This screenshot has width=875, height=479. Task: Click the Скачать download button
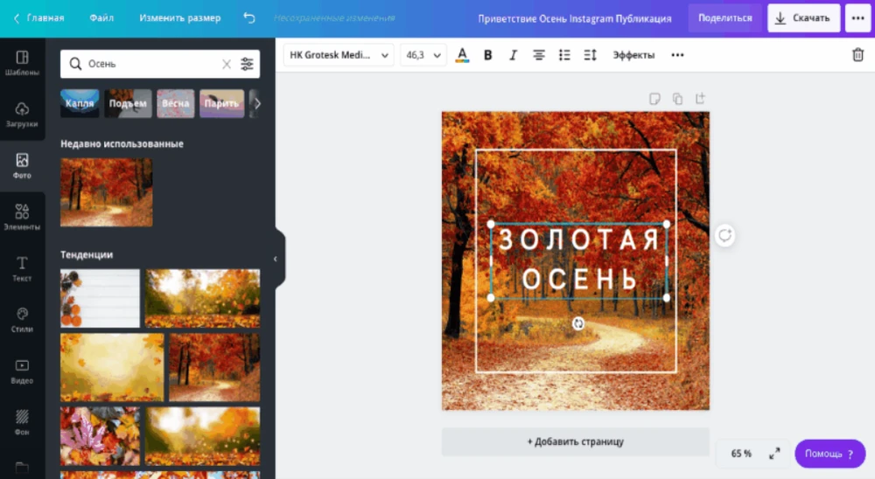point(803,17)
